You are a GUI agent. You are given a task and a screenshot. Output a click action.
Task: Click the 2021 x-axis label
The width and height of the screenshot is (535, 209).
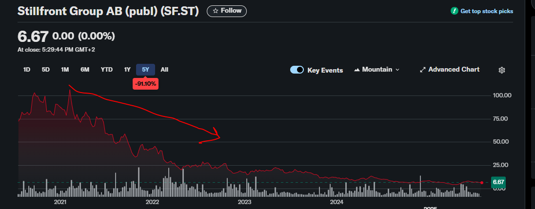point(60,202)
